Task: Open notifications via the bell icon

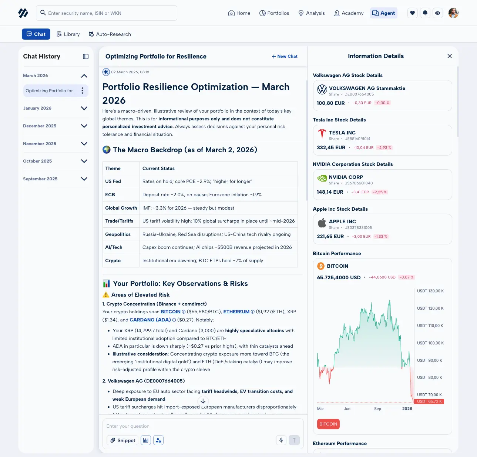Action: pos(425,13)
